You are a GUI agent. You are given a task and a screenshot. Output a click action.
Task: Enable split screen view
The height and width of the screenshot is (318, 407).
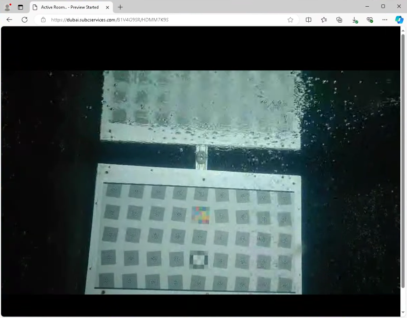click(308, 20)
